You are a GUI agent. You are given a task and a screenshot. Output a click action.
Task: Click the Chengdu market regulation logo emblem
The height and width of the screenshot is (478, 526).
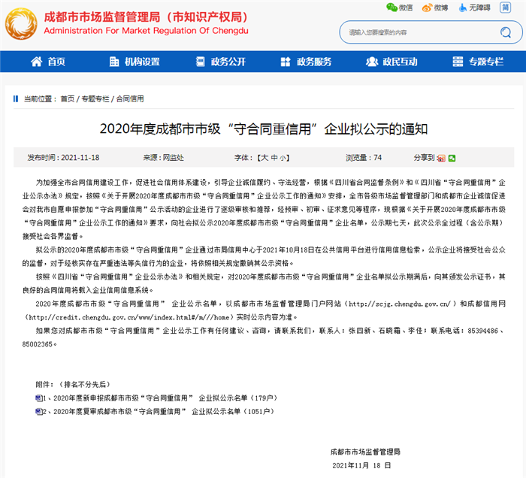click(x=21, y=23)
